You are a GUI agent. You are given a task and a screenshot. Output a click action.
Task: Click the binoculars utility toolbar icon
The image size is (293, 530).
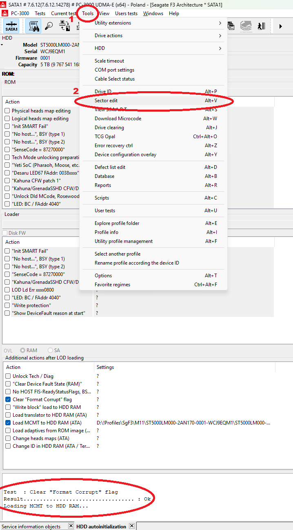click(x=33, y=26)
